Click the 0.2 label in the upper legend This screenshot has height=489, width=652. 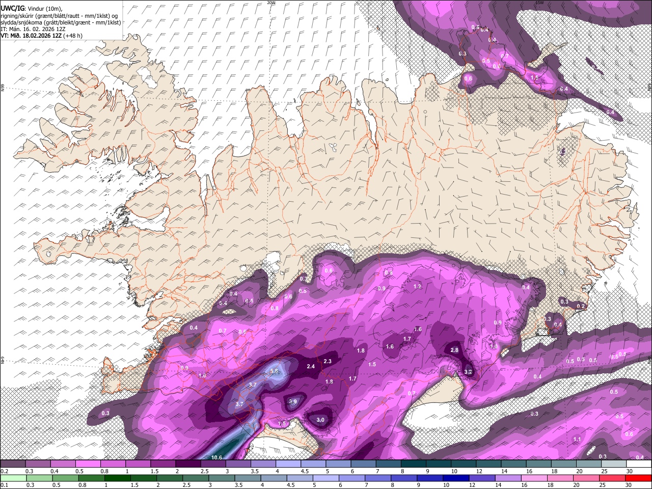pyautogui.click(x=4, y=471)
